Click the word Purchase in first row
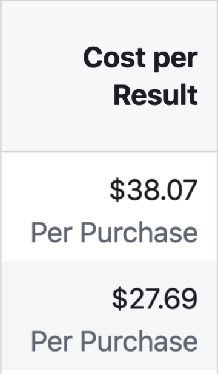Viewport: 218px width, 374px height. point(139,233)
